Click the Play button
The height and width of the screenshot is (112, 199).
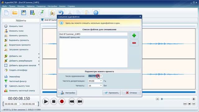coord(46,101)
